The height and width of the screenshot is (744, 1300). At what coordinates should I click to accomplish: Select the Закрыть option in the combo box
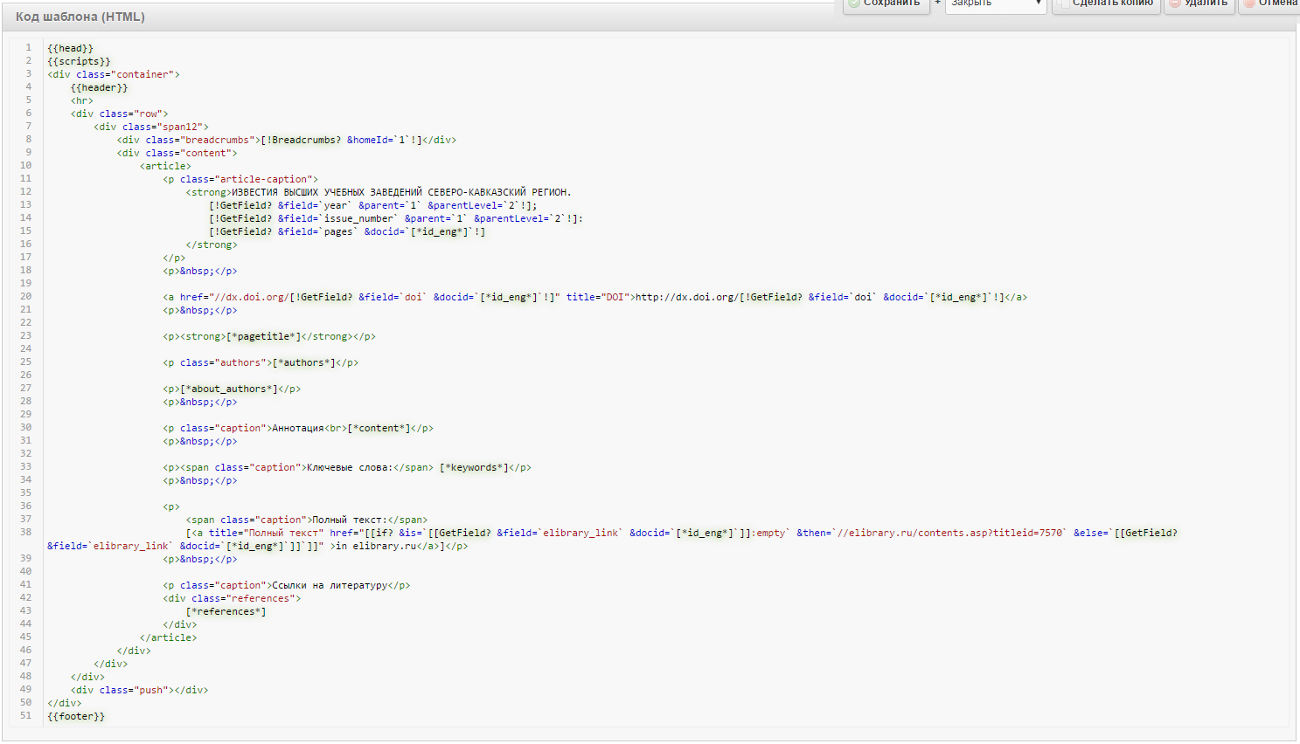pyautogui.click(x=996, y=4)
